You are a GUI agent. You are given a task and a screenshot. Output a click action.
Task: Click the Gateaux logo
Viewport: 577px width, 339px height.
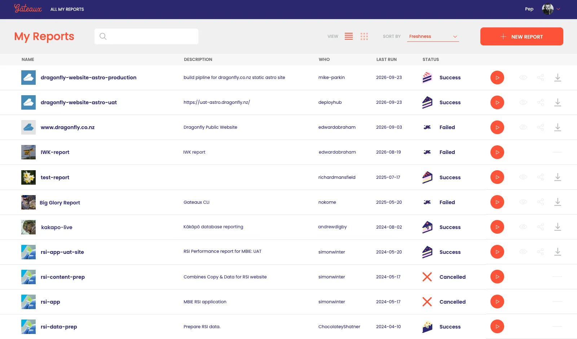pyautogui.click(x=28, y=8)
